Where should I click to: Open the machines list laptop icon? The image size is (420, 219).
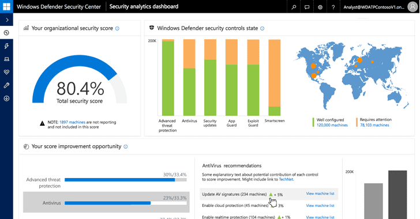[x=7, y=59]
